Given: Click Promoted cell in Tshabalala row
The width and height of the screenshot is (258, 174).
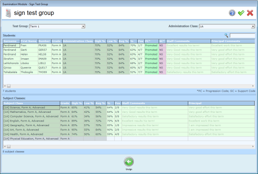Looking at the screenshot, I should (151, 72).
